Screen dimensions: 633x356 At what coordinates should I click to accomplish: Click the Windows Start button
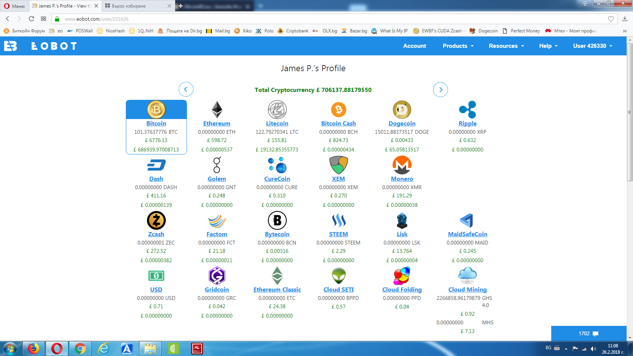pos(10,349)
